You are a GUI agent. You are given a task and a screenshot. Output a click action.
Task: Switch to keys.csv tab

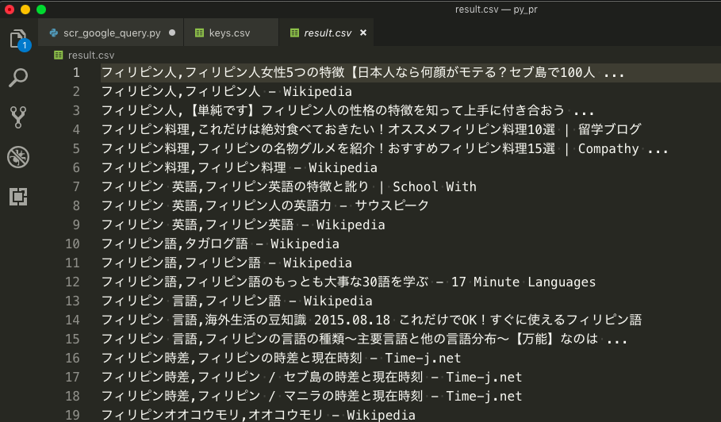pos(232,33)
